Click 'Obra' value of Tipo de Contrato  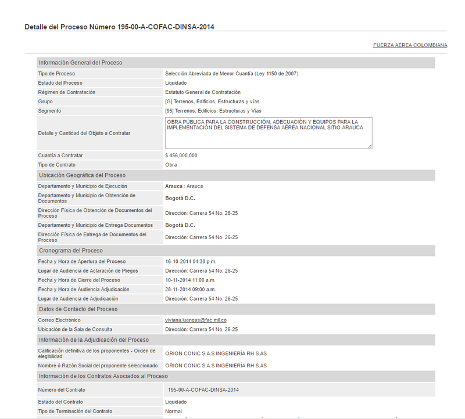coord(171,165)
